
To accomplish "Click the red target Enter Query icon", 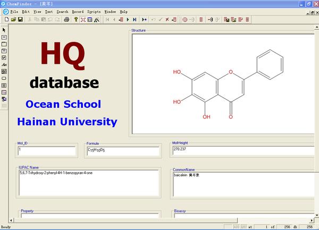I will click(184, 20).
